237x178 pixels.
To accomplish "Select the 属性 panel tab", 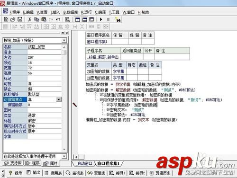I will [51, 163].
